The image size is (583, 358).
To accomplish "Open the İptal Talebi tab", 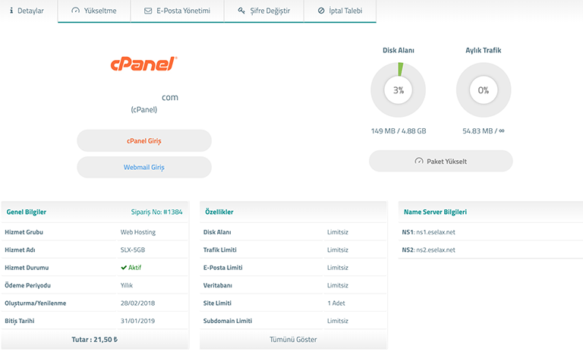I will (x=340, y=11).
